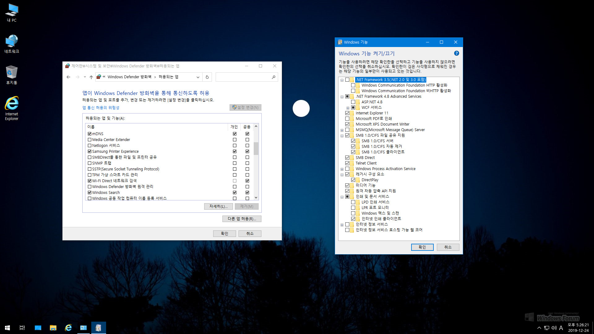Collapse .NET Framework 4.8 Advanced Services node
Viewport: 594px width, 334px height.
pyautogui.click(x=342, y=97)
